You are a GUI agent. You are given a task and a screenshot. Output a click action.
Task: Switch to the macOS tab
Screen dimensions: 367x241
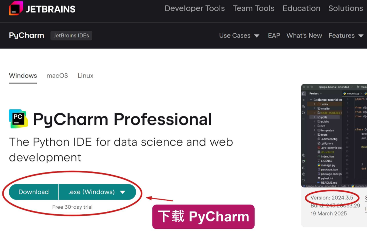pos(57,75)
